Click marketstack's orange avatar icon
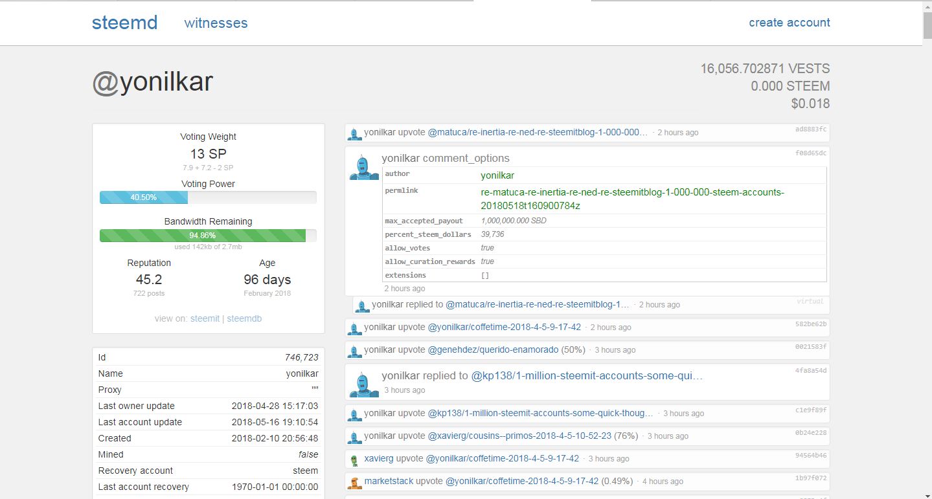 pos(354,482)
